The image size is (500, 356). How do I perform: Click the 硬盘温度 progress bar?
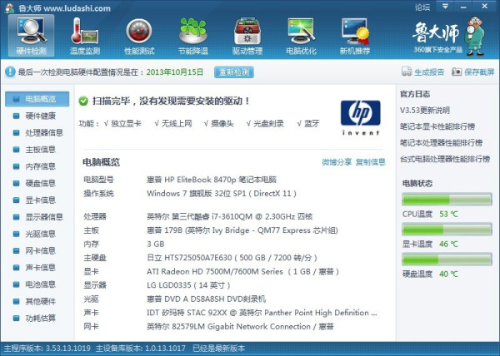click(447, 260)
